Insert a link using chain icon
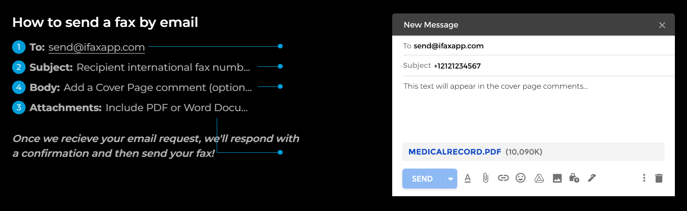 [x=503, y=178]
